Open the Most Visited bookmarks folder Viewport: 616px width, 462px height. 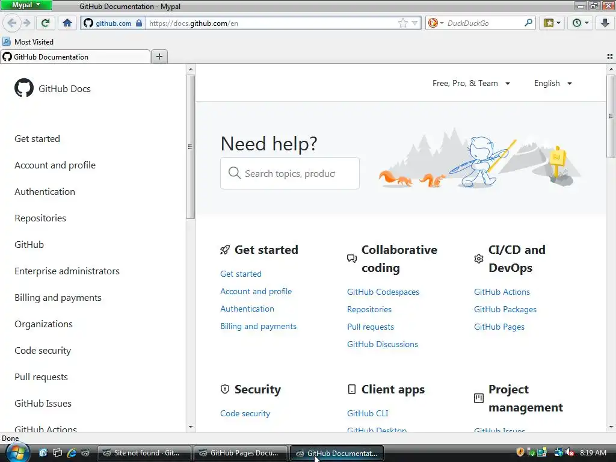pyautogui.click(x=28, y=42)
